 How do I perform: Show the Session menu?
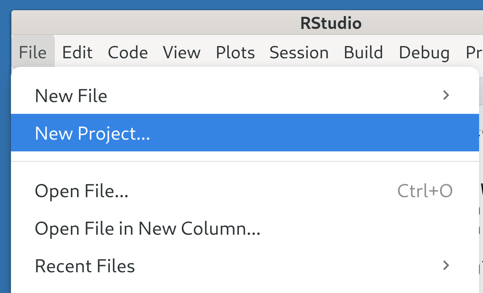(299, 52)
